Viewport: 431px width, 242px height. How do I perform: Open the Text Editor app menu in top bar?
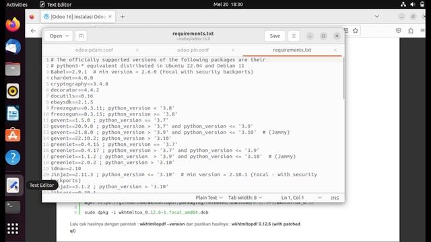[56, 5]
